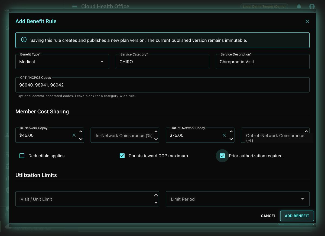Increase In-Network Copay with up arrow

click(81, 132)
